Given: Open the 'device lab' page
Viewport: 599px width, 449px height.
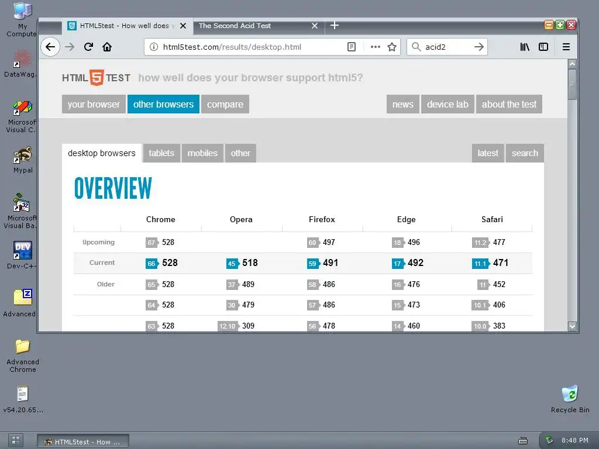Looking at the screenshot, I should (447, 104).
